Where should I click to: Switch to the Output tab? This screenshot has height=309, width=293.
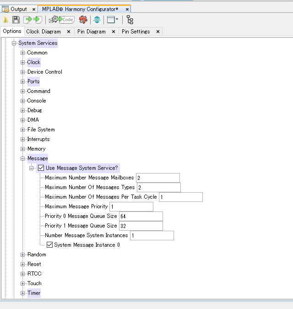(18, 9)
